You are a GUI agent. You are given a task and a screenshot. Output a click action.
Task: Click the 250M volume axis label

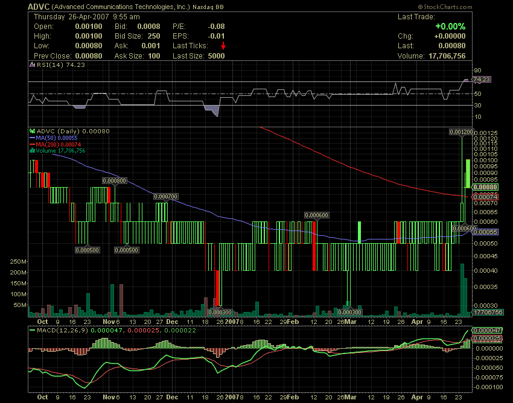19,262
